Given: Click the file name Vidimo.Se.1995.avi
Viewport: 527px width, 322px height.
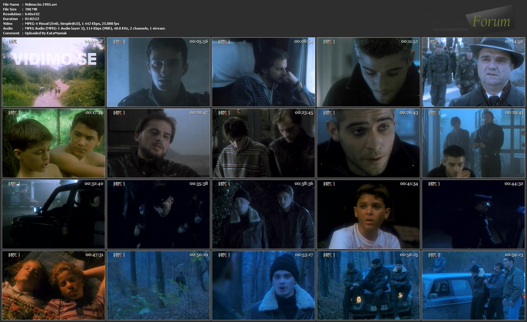Looking at the screenshot, I should tap(41, 4).
